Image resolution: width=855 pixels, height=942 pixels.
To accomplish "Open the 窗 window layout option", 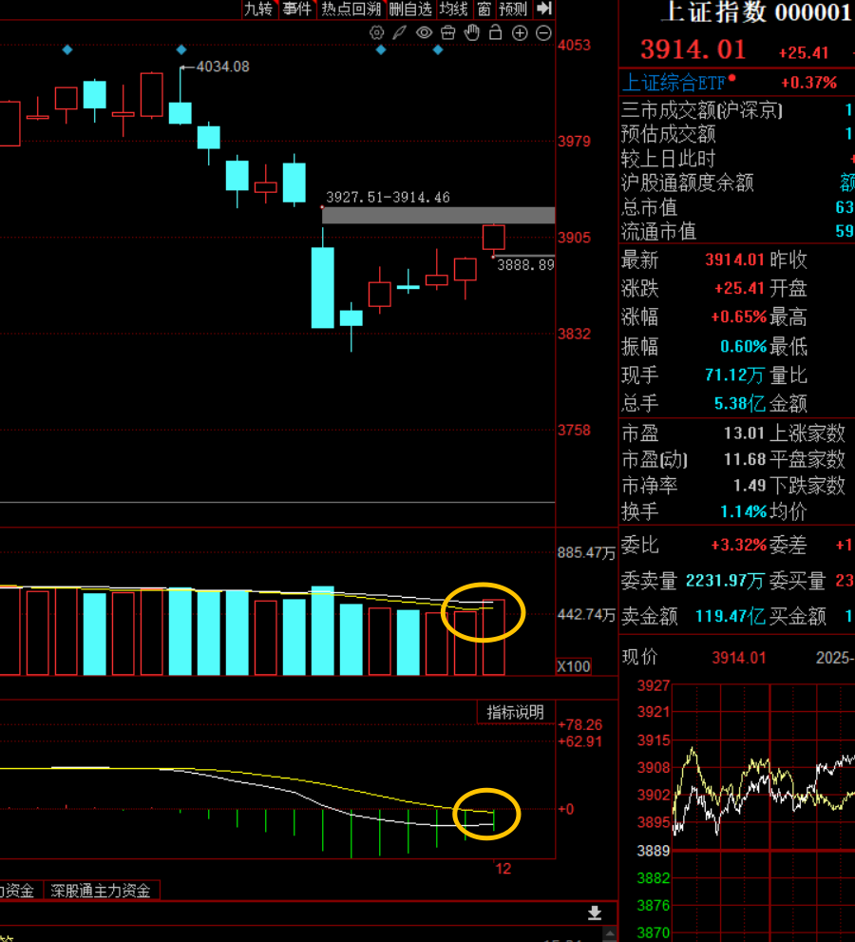I will (484, 10).
